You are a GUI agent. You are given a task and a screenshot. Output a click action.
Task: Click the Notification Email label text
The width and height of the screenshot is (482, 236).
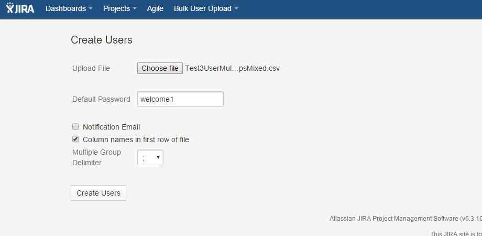(x=111, y=127)
